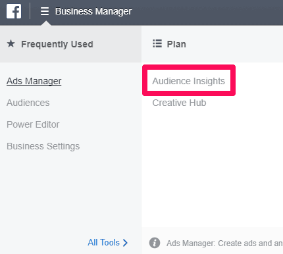Open the highlighted Audience Insights option
283x254 pixels.
point(189,81)
